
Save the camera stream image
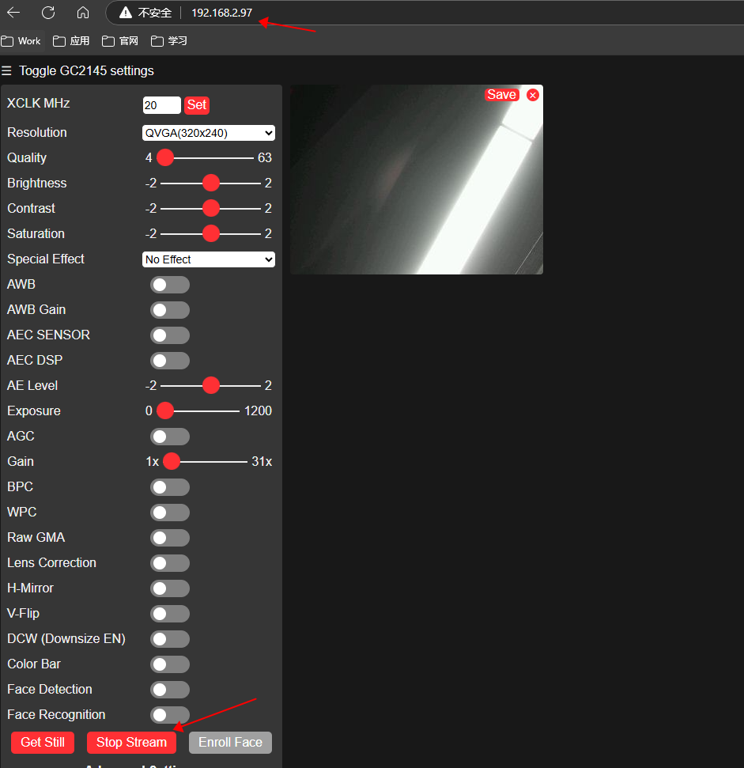point(502,95)
